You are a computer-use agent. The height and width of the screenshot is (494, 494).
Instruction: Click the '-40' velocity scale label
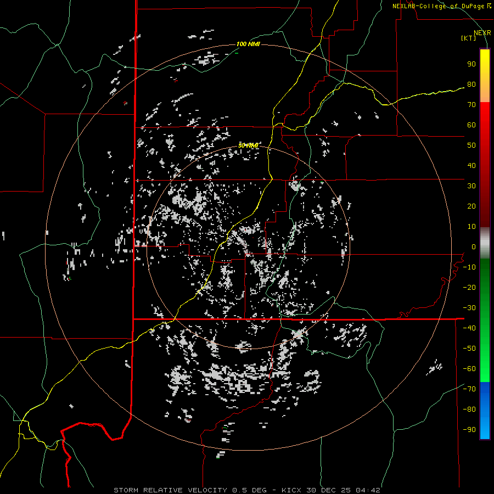click(x=469, y=328)
